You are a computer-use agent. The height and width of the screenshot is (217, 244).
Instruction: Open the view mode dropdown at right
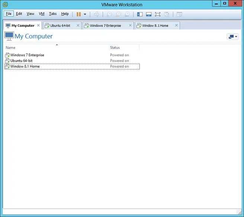(x=232, y=36)
